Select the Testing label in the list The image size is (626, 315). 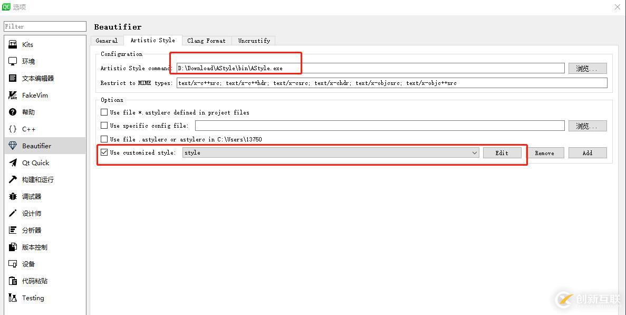pyautogui.click(x=33, y=298)
